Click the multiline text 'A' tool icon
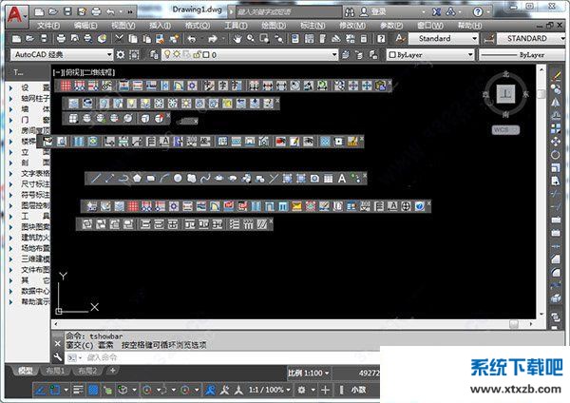Screen dimensions: 570x403 (x=355, y=178)
